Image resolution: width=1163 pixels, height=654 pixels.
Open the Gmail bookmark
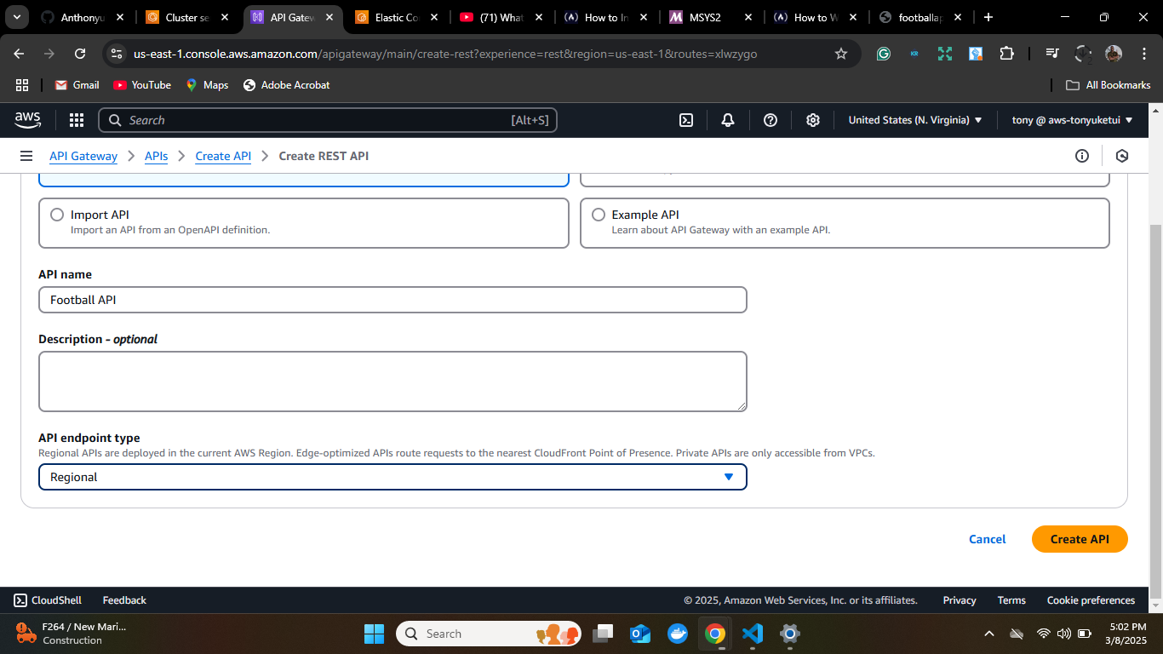[x=77, y=85]
